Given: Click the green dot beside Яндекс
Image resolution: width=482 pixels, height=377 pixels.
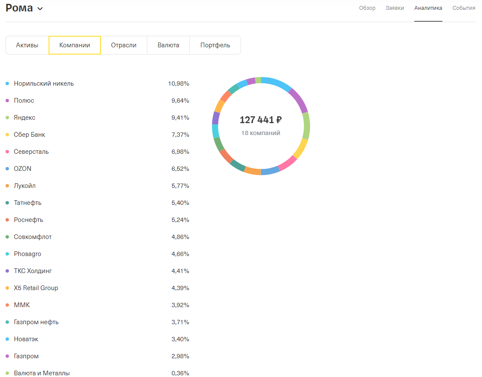Looking at the screenshot, I should point(7,117).
